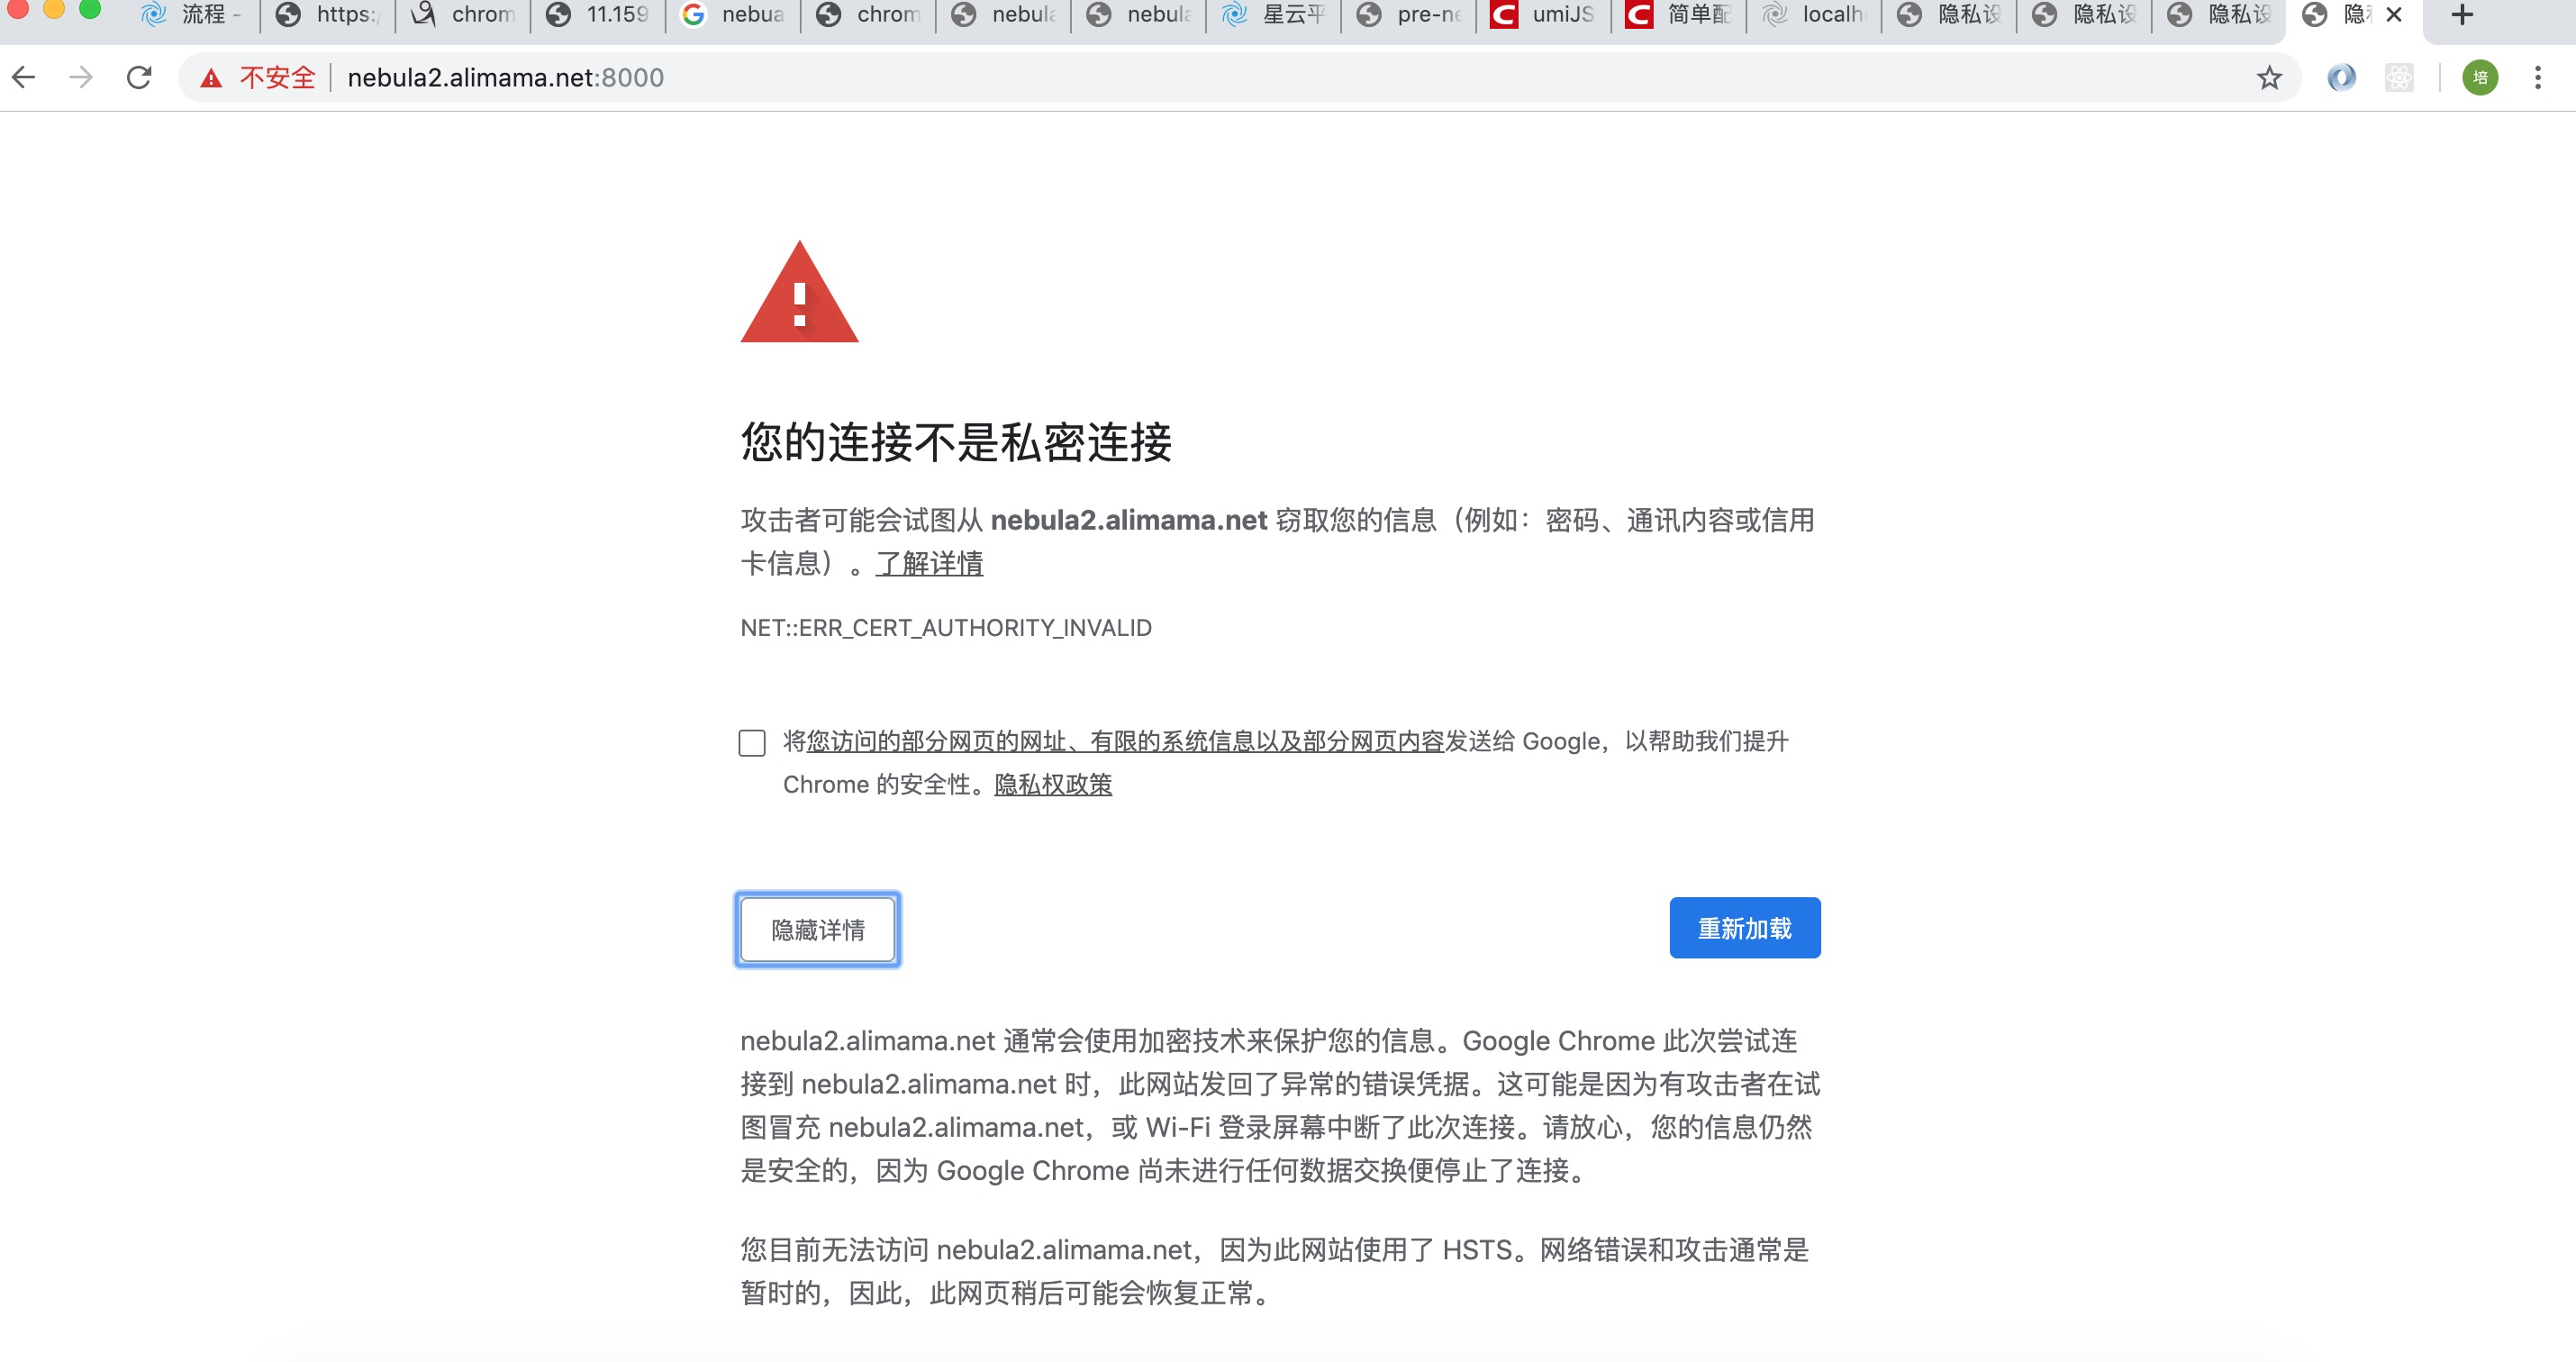Image resolution: width=2576 pixels, height=1362 pixels.
Task: Click the address bar URL nebula2.alimama.net:8000
Action: 505,77
